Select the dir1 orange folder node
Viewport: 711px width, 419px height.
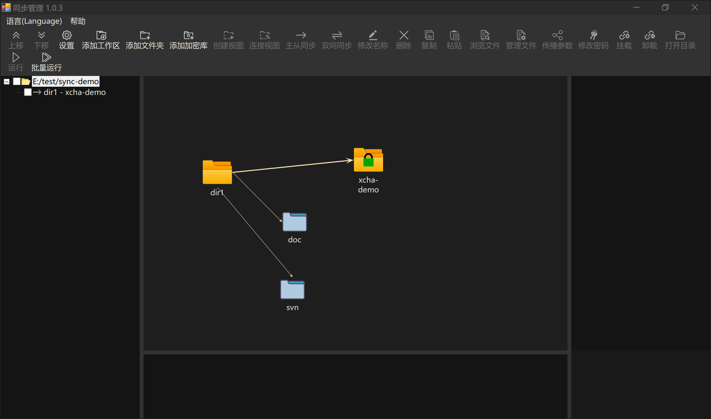click(217, 172)
